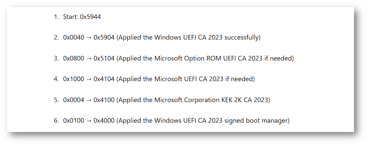This screenshot has height=146, width=368.
Task: Click the "Start: 0x5944" text line
Action: pos(82,17)
